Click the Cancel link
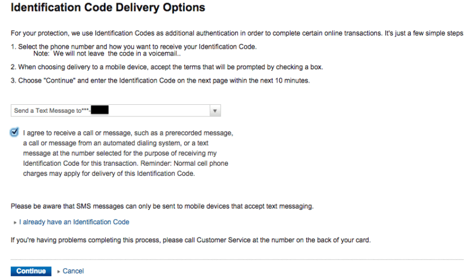The height and width of the screenshot is (279, 464). [73, 271]
